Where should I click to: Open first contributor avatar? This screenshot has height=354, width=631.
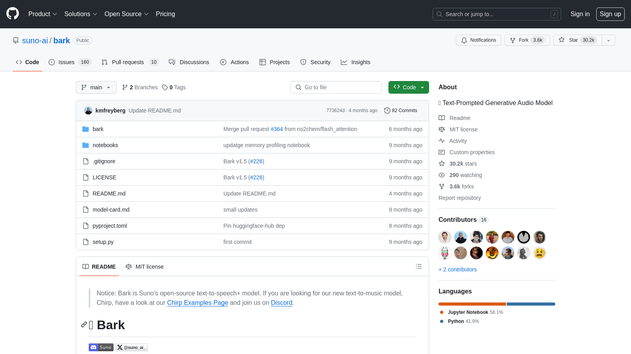tap(445, 237)
